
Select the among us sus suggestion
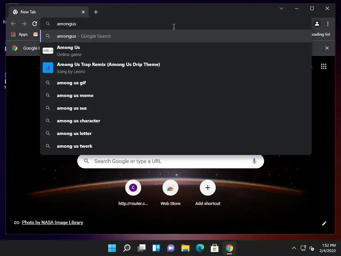tap(176, 108)
